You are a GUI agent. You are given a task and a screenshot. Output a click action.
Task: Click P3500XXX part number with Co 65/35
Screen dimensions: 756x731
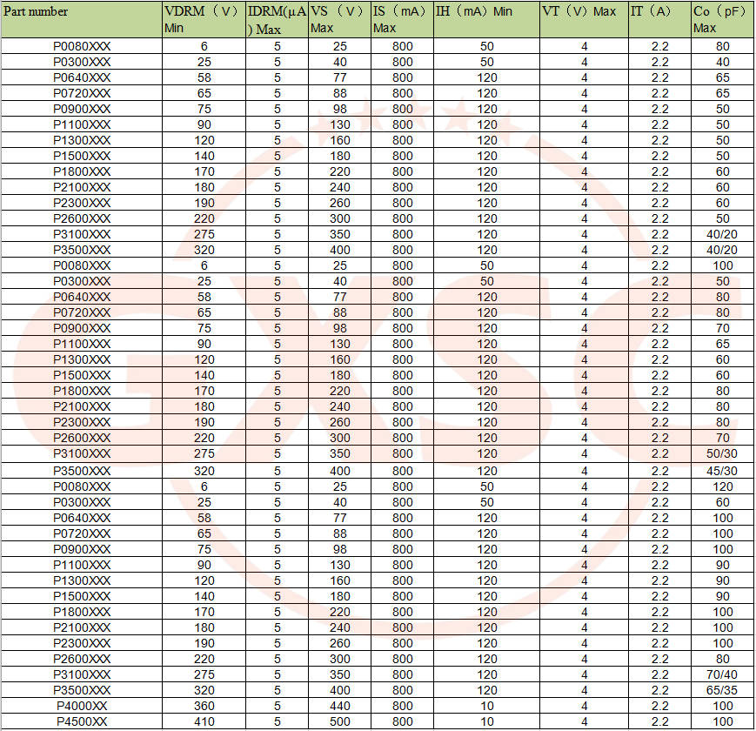tap(82, 690)
